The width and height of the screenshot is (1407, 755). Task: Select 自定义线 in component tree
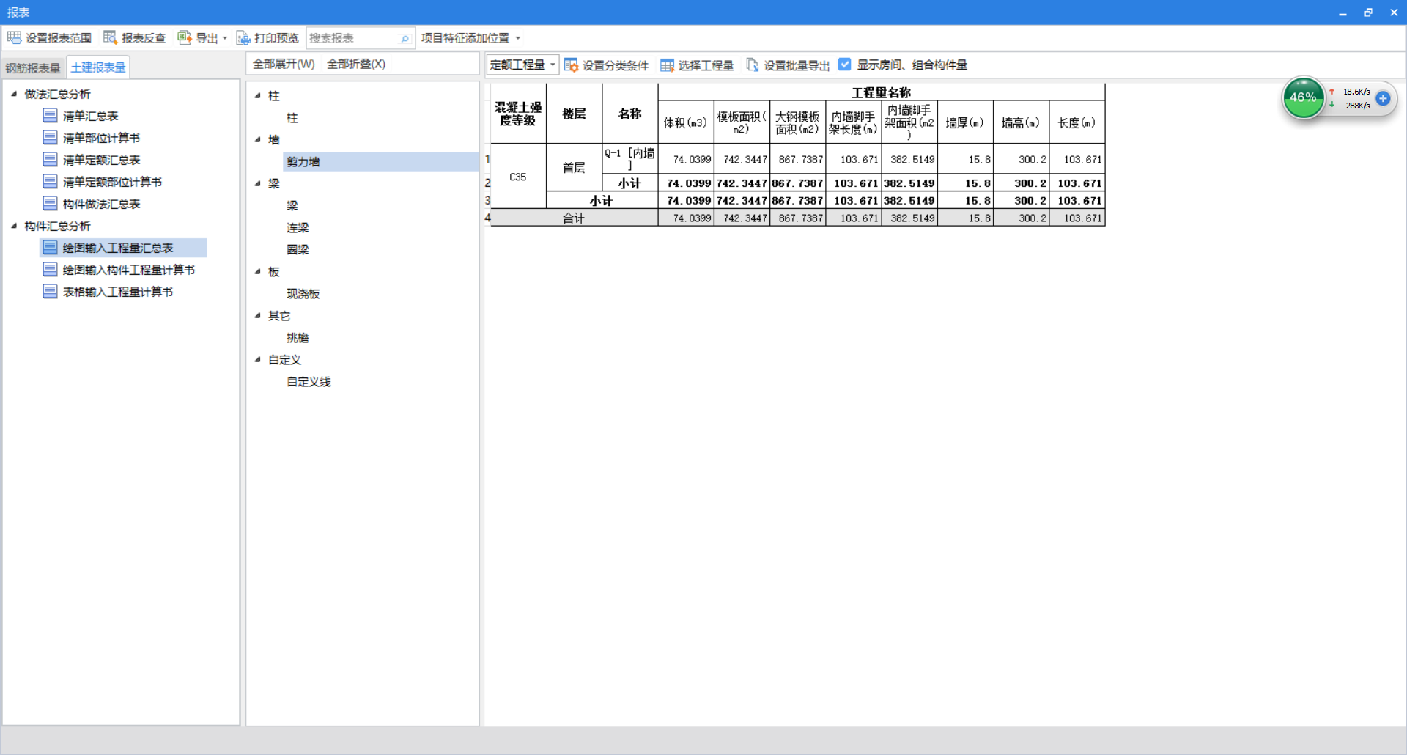click(309, 381)
